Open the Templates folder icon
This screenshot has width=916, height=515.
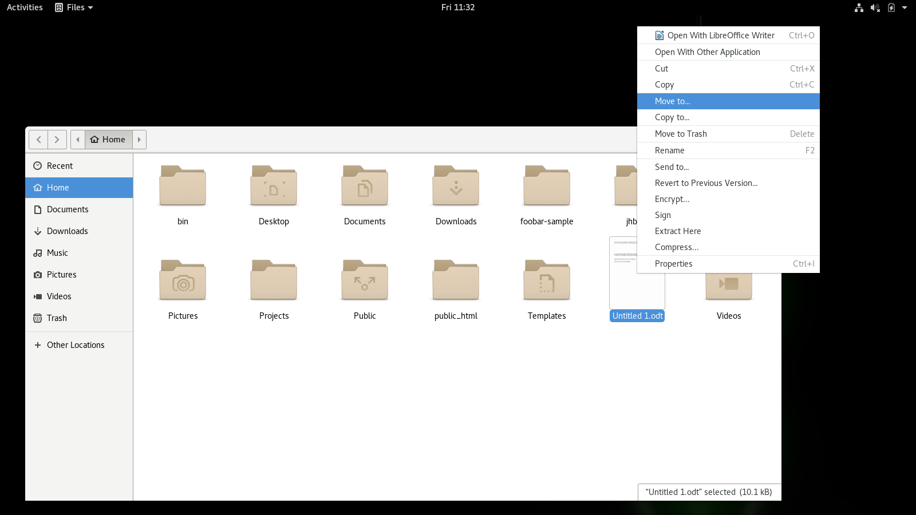click(x=547, y=280)
